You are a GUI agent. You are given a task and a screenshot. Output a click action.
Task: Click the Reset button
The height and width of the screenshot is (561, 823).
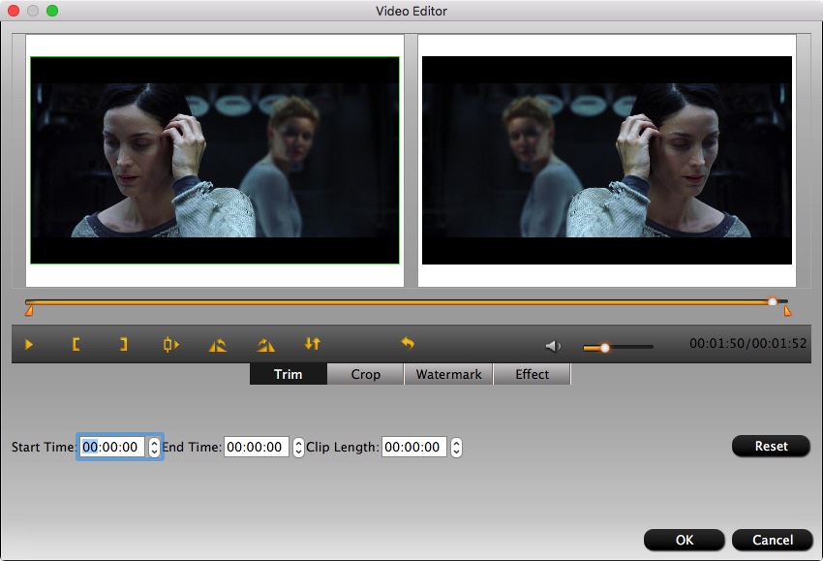[x=772, y=447]
